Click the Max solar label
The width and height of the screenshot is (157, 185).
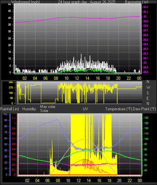pyautogui.click(x=48, y=107)
